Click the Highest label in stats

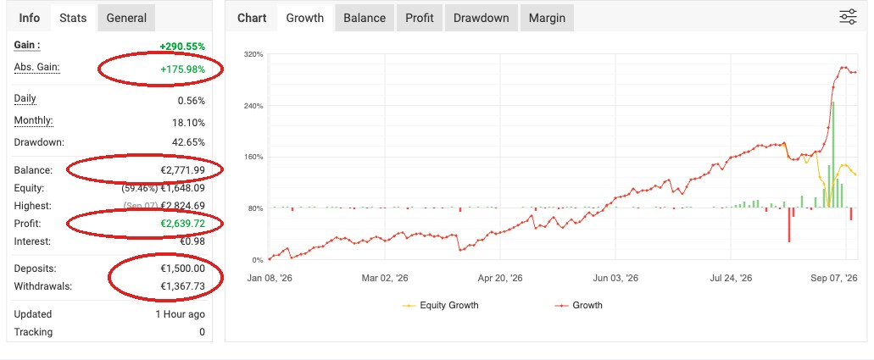click(x=32, y=206)
